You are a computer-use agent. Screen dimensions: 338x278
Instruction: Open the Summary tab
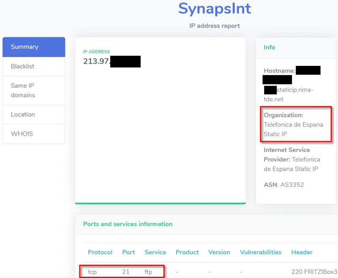(25, 47)
